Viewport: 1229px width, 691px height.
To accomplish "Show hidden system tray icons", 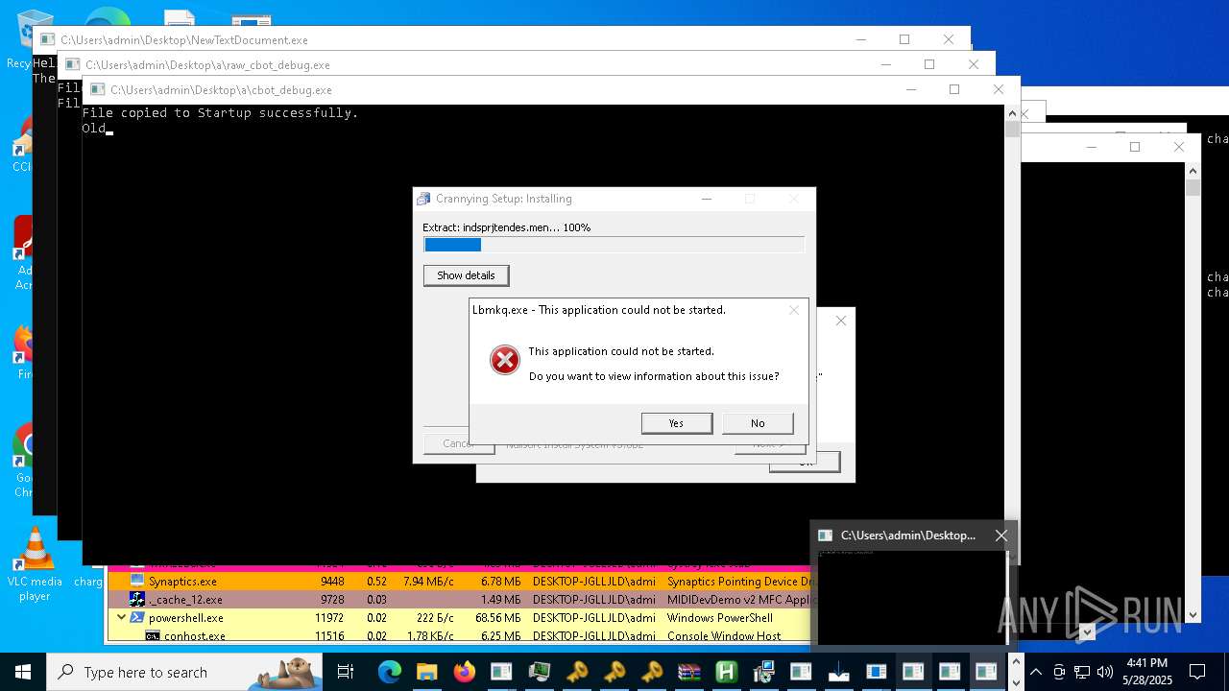I will pyautogui.click(x=1036, y=672).
